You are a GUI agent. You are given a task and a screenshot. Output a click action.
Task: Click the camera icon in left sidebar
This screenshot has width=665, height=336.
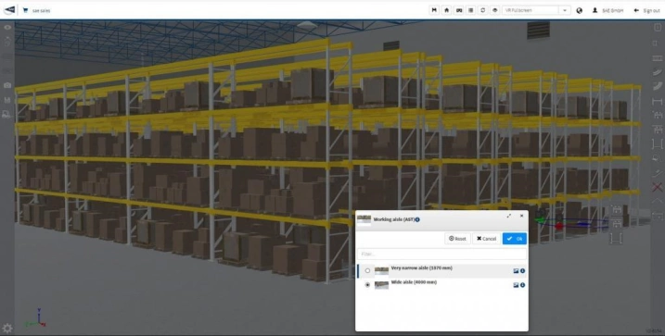pos(7,85)
